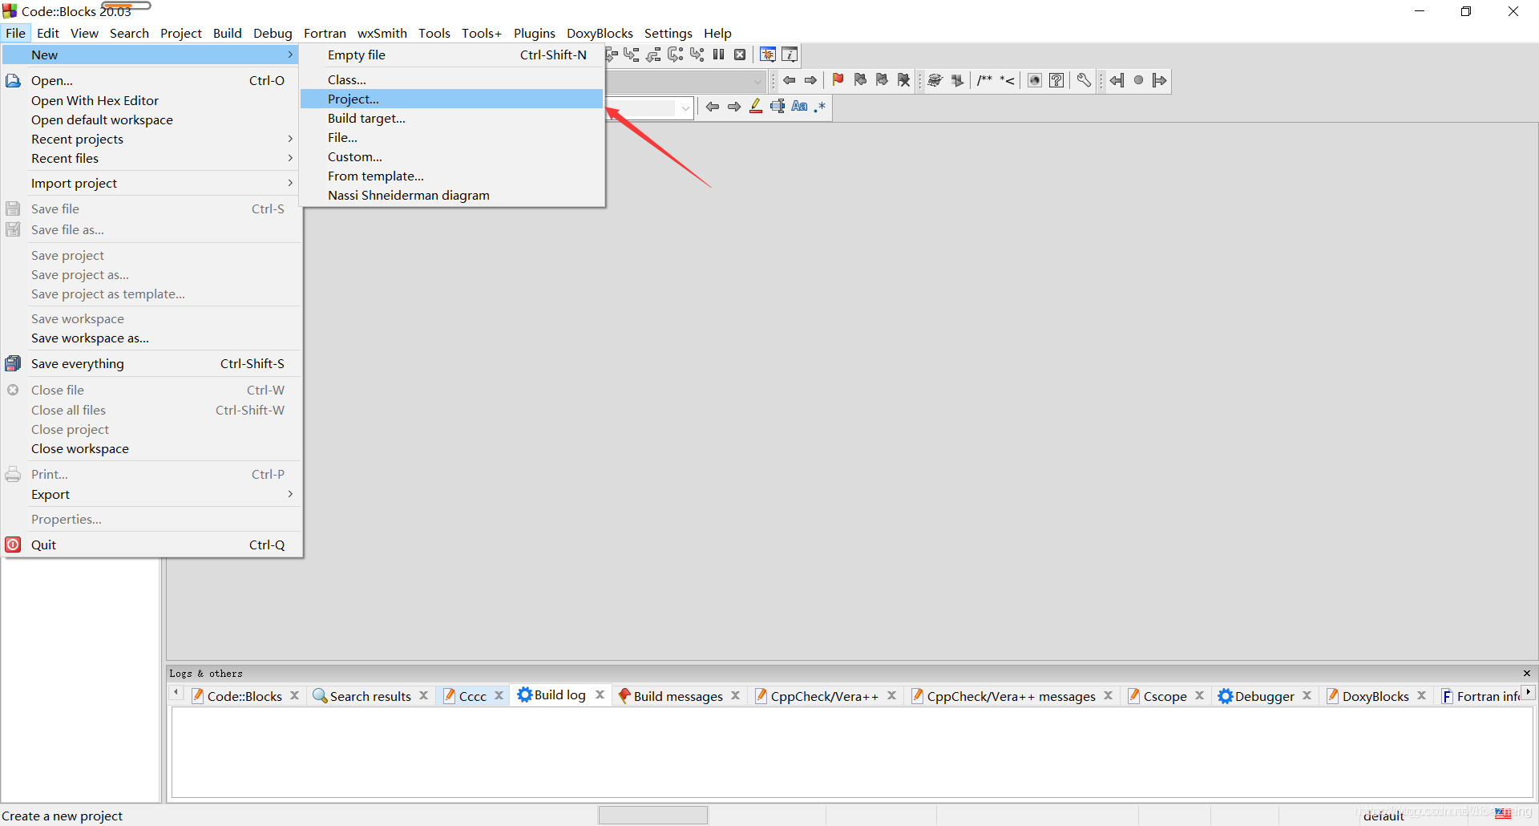This screenshot has width=1539, height=826.
Task: Insert line comment with the *< icon
Action: [1007, 80]
